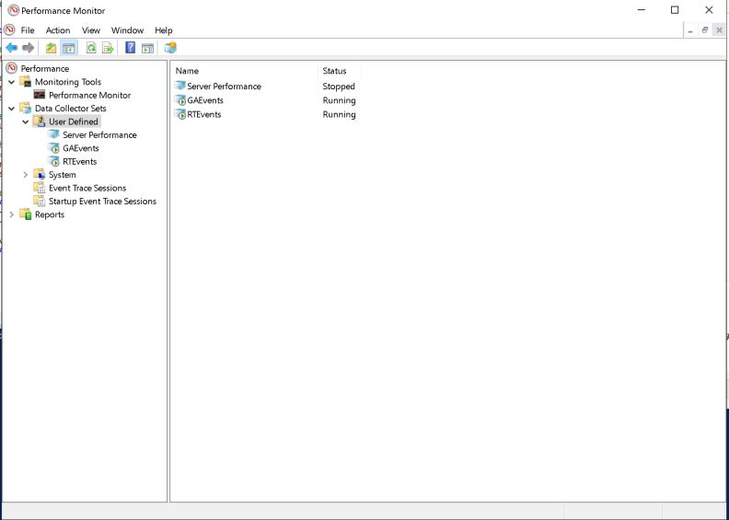Screen dimensions: 729x520
Task: Open the Action menu
Action: click(58, 30)
